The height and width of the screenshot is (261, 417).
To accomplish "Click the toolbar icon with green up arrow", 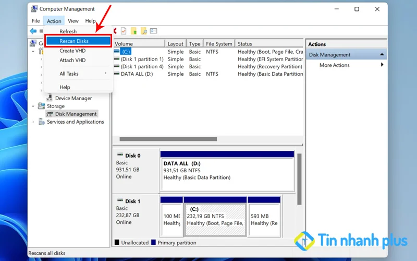I will coord(134,31).
